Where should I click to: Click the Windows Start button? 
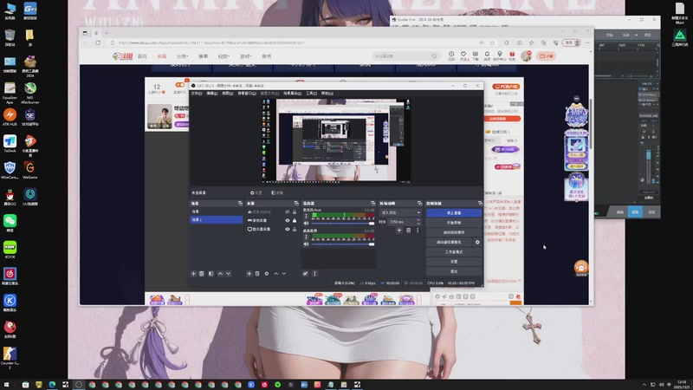click(6, 385)
